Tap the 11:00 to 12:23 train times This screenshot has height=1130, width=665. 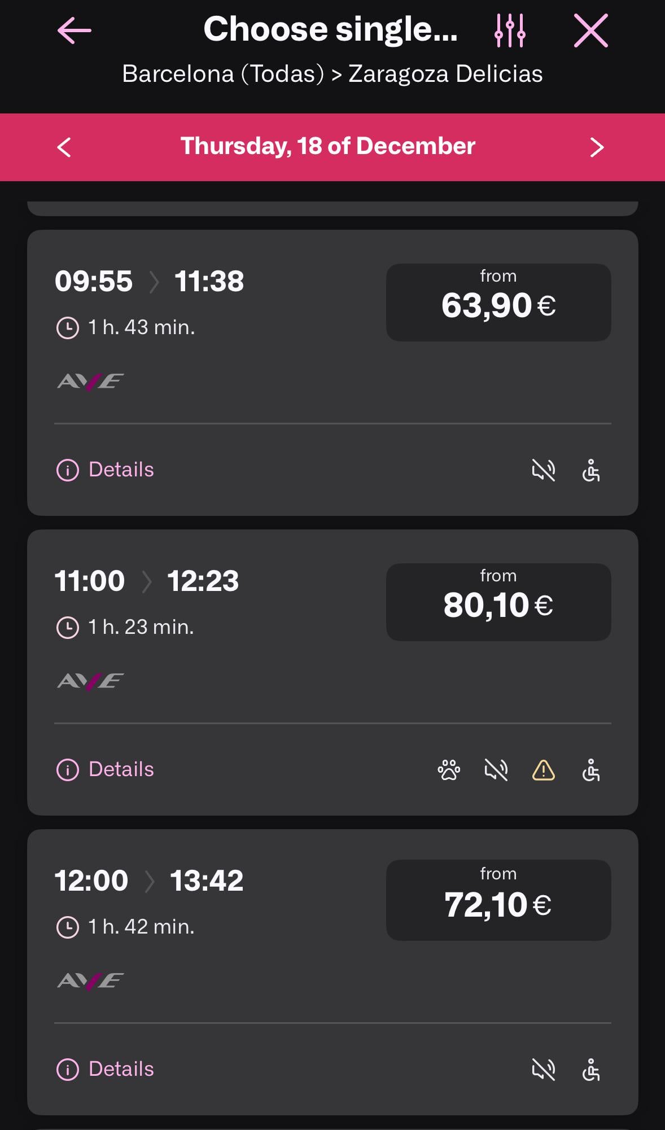(147, 581)
